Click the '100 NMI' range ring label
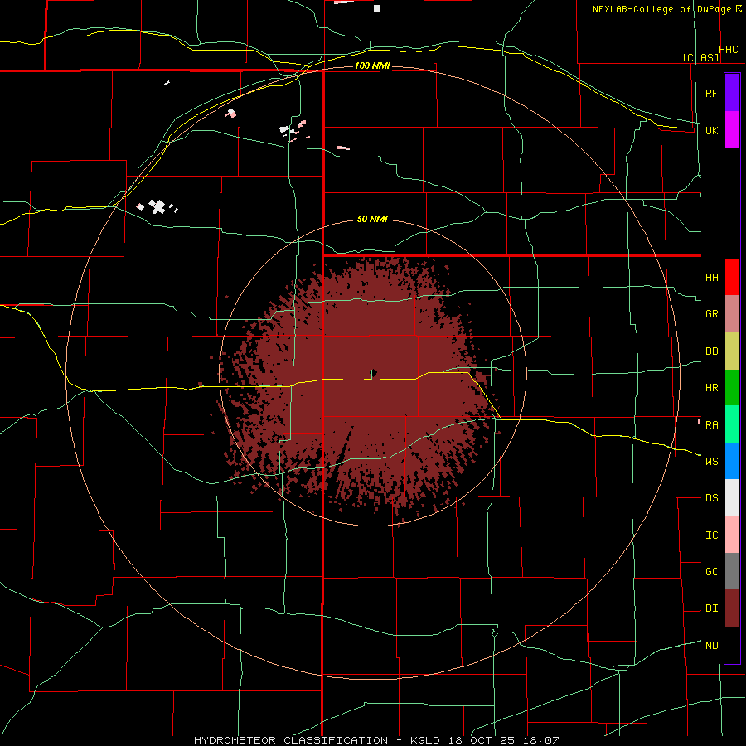The height and width of the screenshot is (746, 746). [x=372, y=65]
